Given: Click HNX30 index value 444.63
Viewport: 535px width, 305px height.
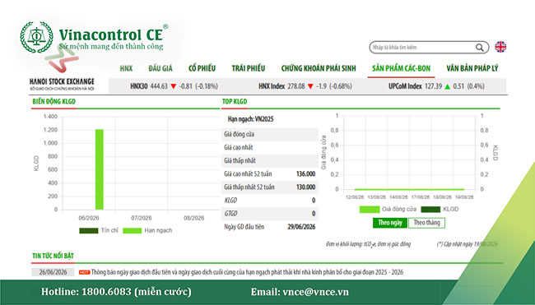Looking at the screenshot, I should coord(159,86).
